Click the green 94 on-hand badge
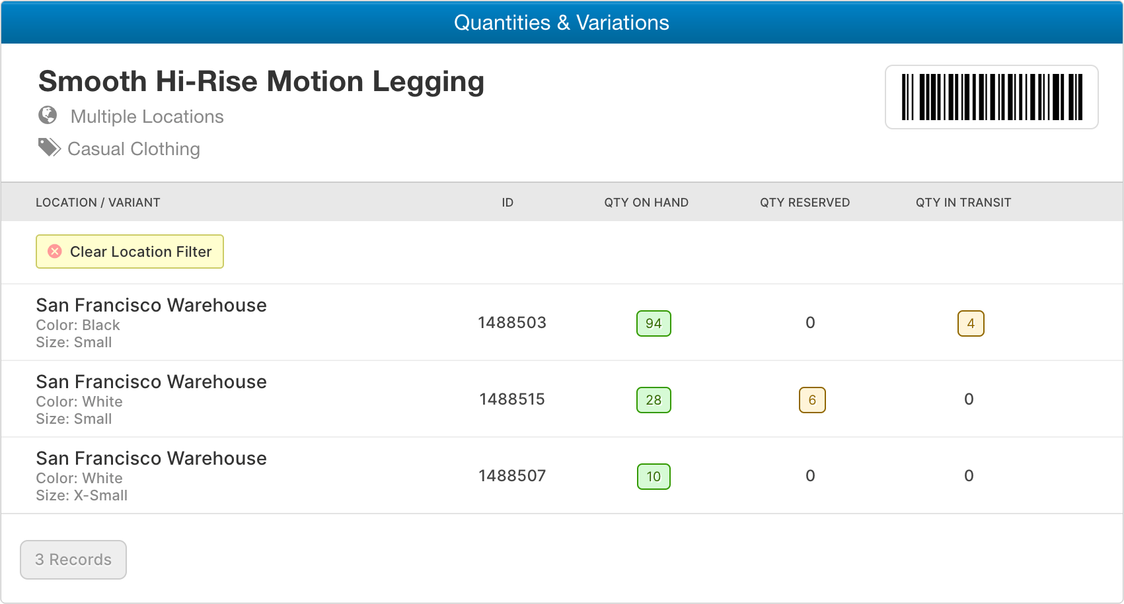The height and width of the screenshot is (604, 1124). pos(654,323)
